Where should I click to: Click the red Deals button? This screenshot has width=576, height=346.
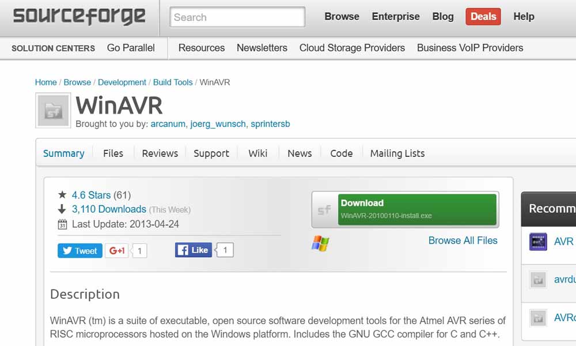coord(483,17)
